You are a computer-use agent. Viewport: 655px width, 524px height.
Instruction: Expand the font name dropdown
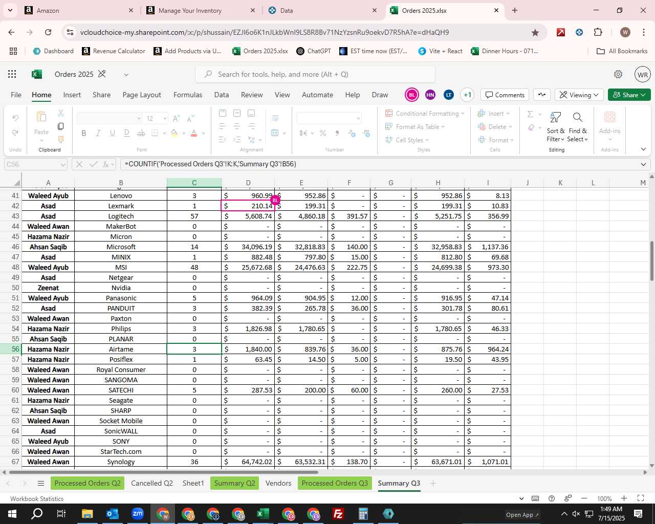pos(139,119)
